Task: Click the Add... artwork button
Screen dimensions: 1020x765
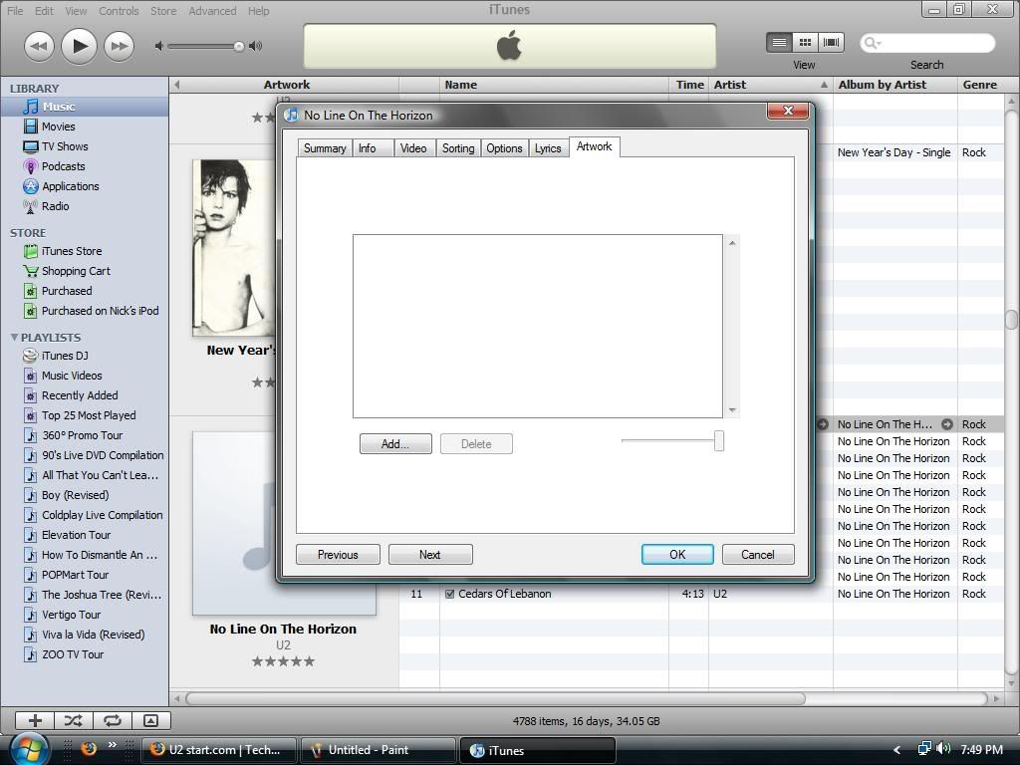Action: [x=395, y=444]
